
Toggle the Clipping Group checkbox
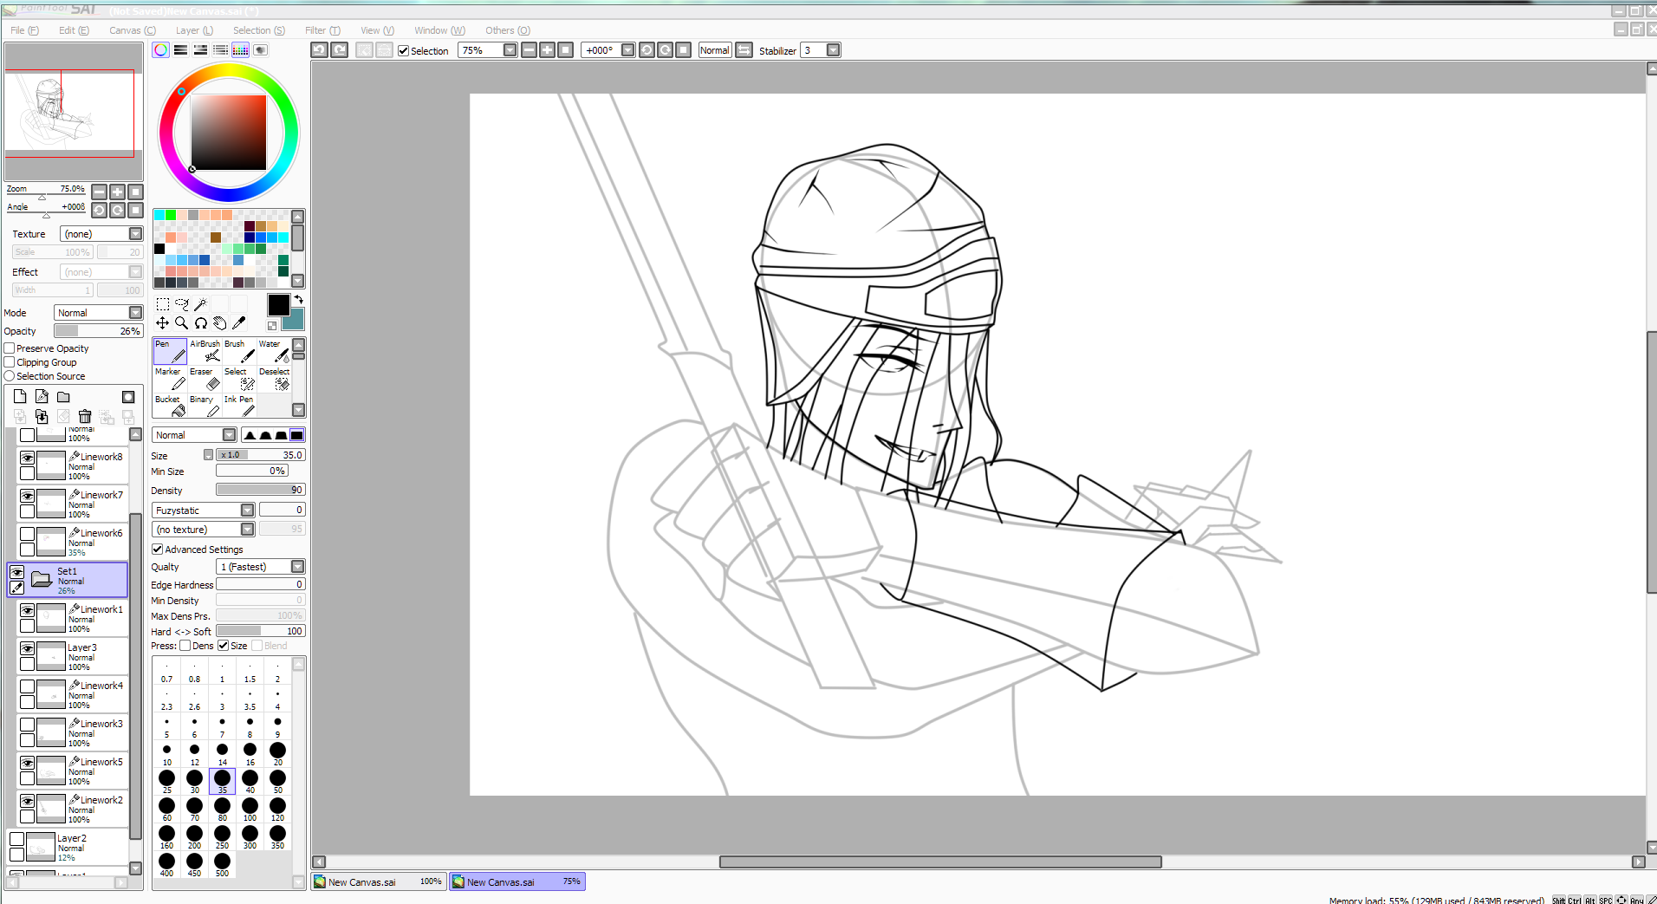click(x=9, y=361)
